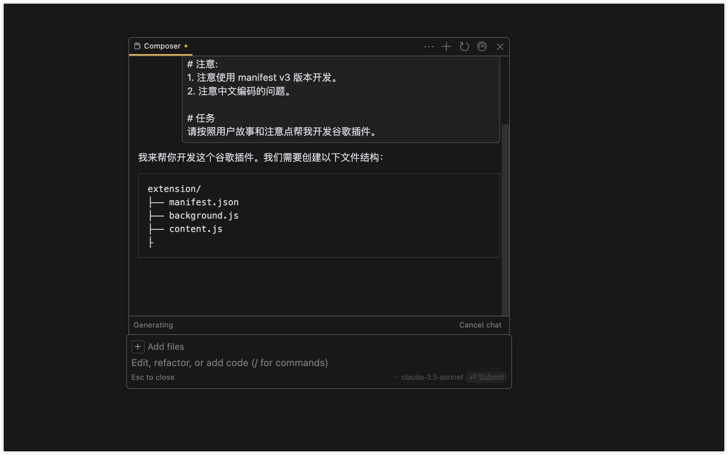Click the Add files label
Image resolution: width=728 pixels, height=455 pixels.
(166, 347)
